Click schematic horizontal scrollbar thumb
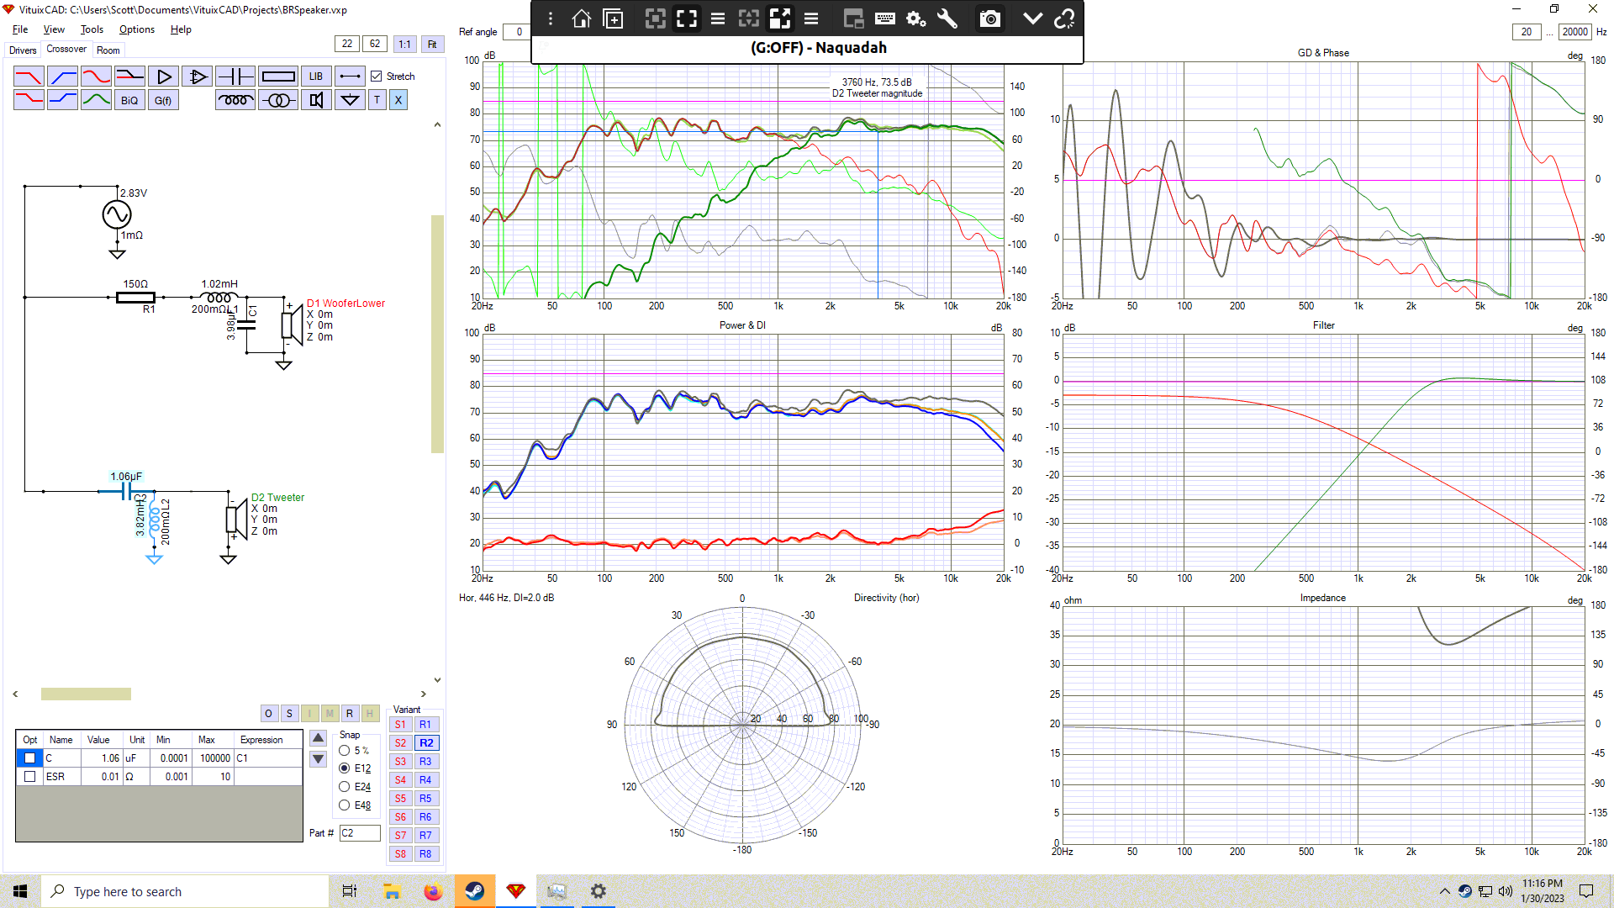Viewport: 1614px width, 908px height. [x=86, y=694]
